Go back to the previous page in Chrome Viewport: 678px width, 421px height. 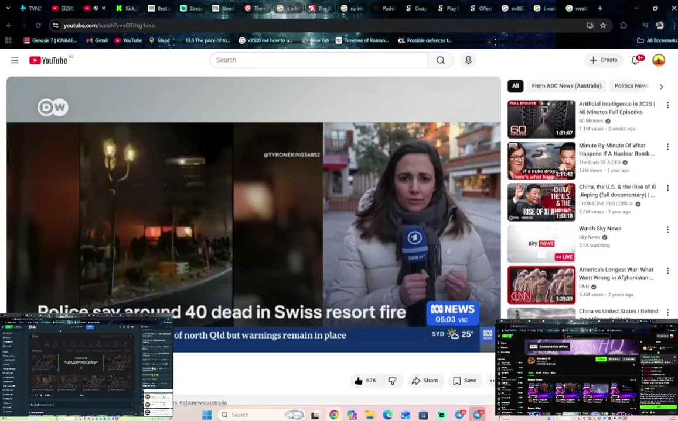(x=9, y=26)
